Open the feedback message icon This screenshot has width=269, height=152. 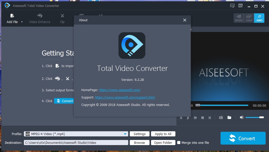point(232,5)
